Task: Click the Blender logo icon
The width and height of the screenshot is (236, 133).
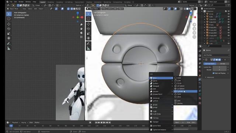Action: (7, 2)
